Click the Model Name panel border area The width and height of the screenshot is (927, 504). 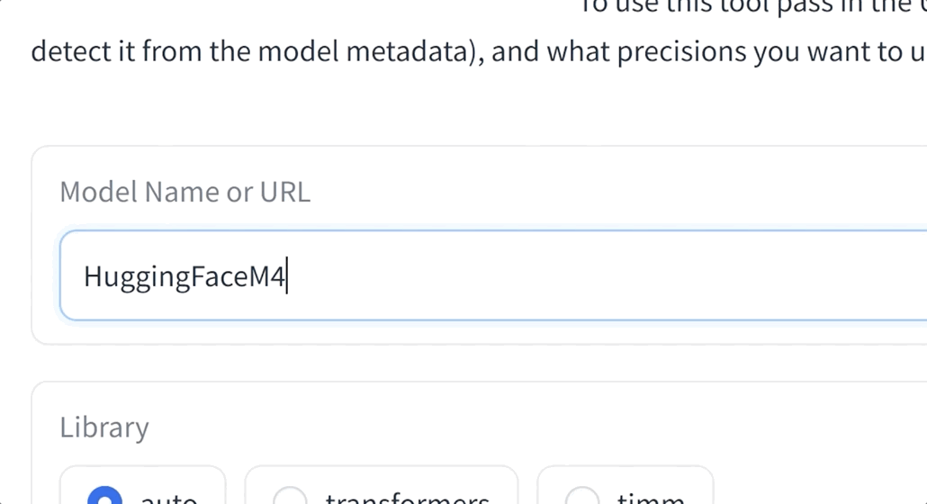point(31,245)
